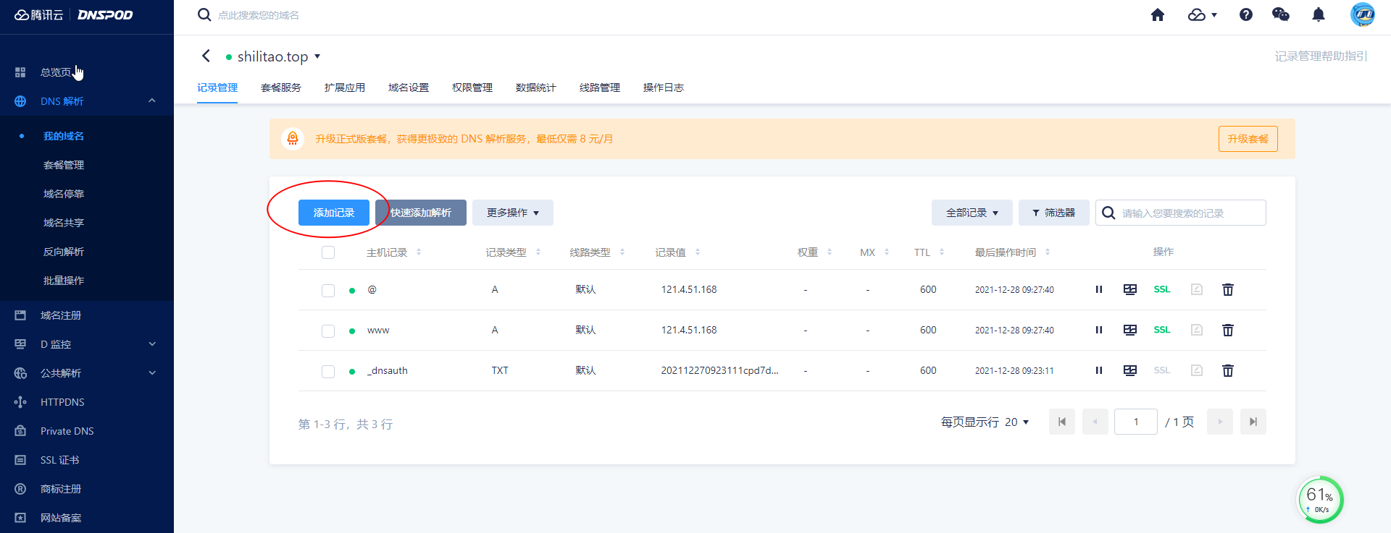Open the 操作日志 tab
This screenshot has width=1391, height=533.
(x=663, y=88)
